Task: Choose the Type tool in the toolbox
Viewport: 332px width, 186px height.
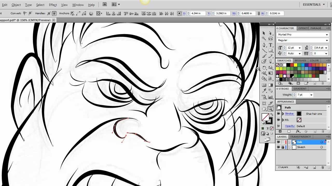Action: [271, 45]
